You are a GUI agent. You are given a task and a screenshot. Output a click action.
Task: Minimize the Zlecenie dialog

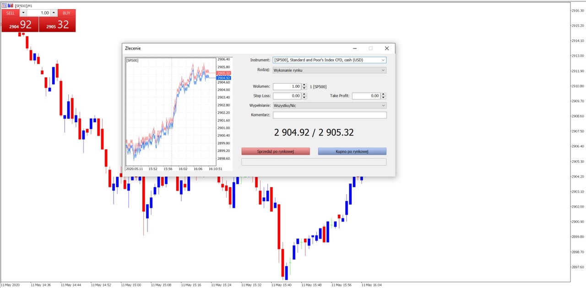[355, 48]
